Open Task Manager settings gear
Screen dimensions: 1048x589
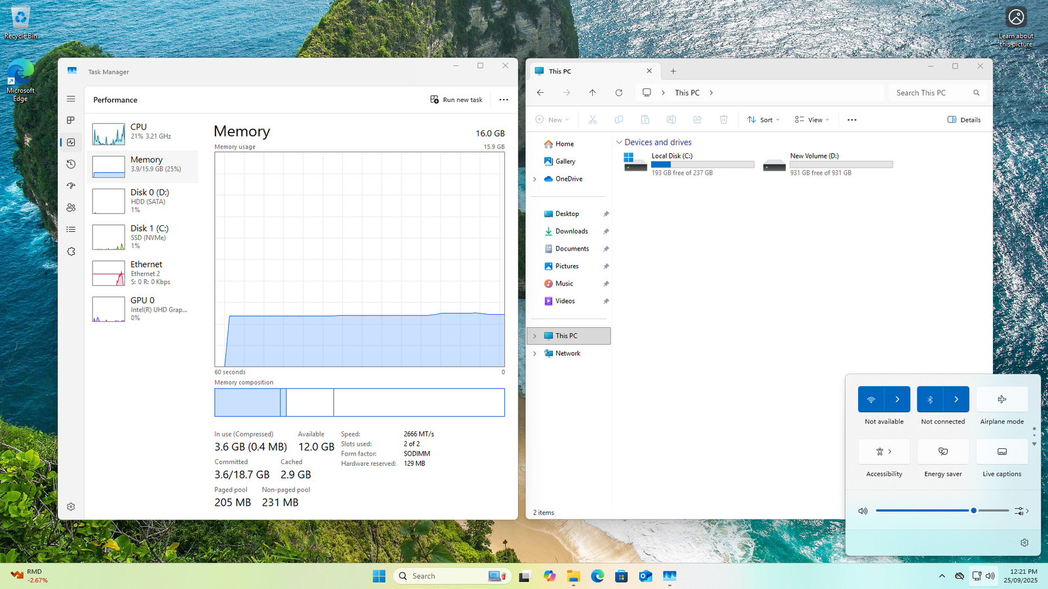(71, 507)
